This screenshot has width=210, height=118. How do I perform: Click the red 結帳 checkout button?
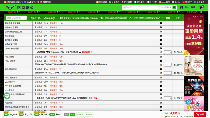click(200, 115)
